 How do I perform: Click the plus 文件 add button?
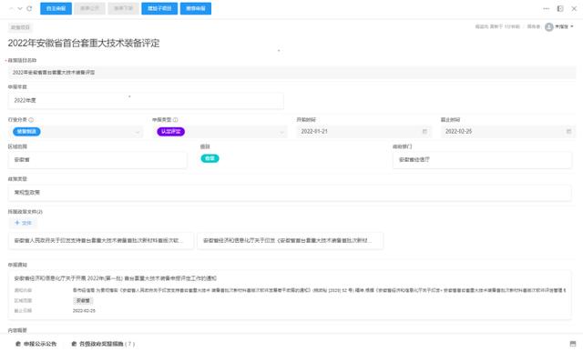pyautogui.click(x=23, y=223)
